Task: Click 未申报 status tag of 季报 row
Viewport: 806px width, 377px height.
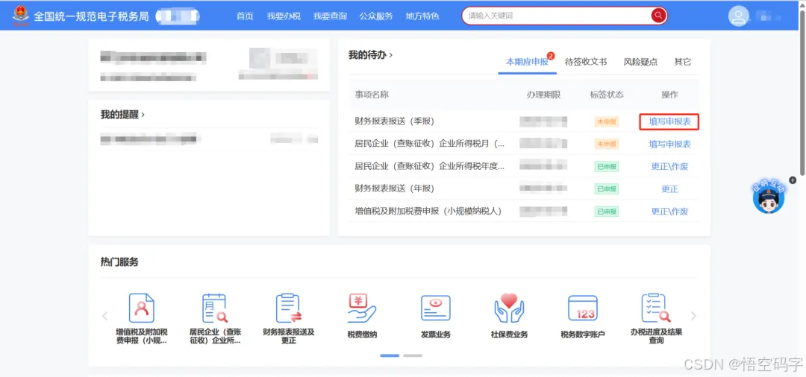Action: (607, 122)
